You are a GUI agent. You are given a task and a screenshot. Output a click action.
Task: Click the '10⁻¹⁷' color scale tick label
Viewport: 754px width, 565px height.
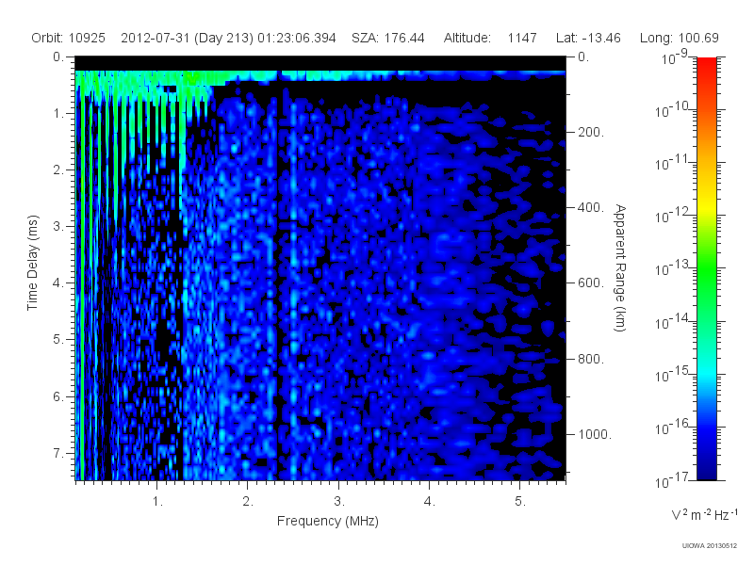point(674,480)
